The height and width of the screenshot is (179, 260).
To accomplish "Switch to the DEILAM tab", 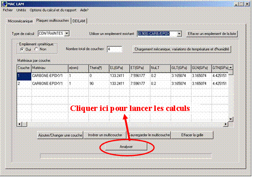I will 79,21.
